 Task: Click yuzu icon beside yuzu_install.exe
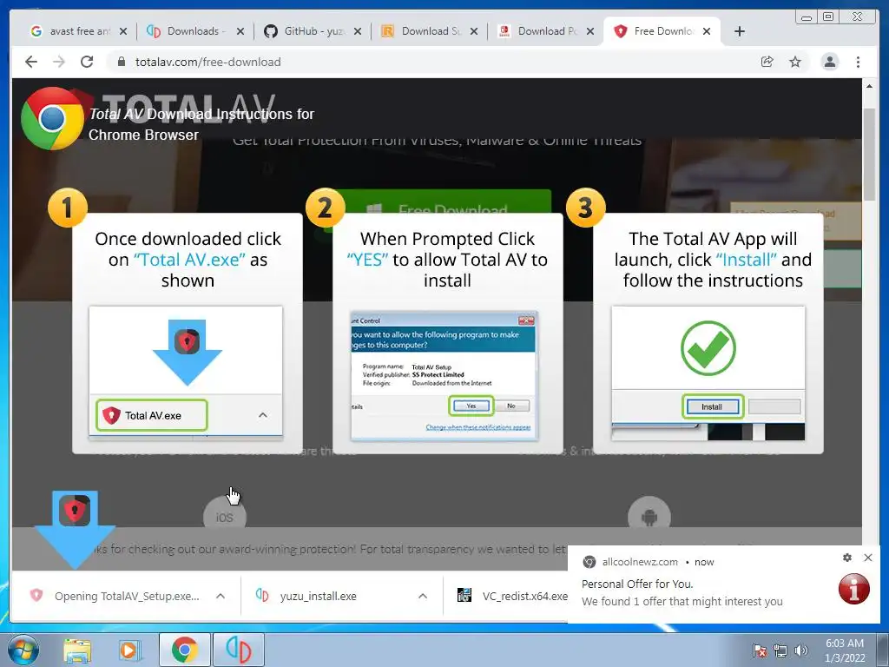point(262,595)
